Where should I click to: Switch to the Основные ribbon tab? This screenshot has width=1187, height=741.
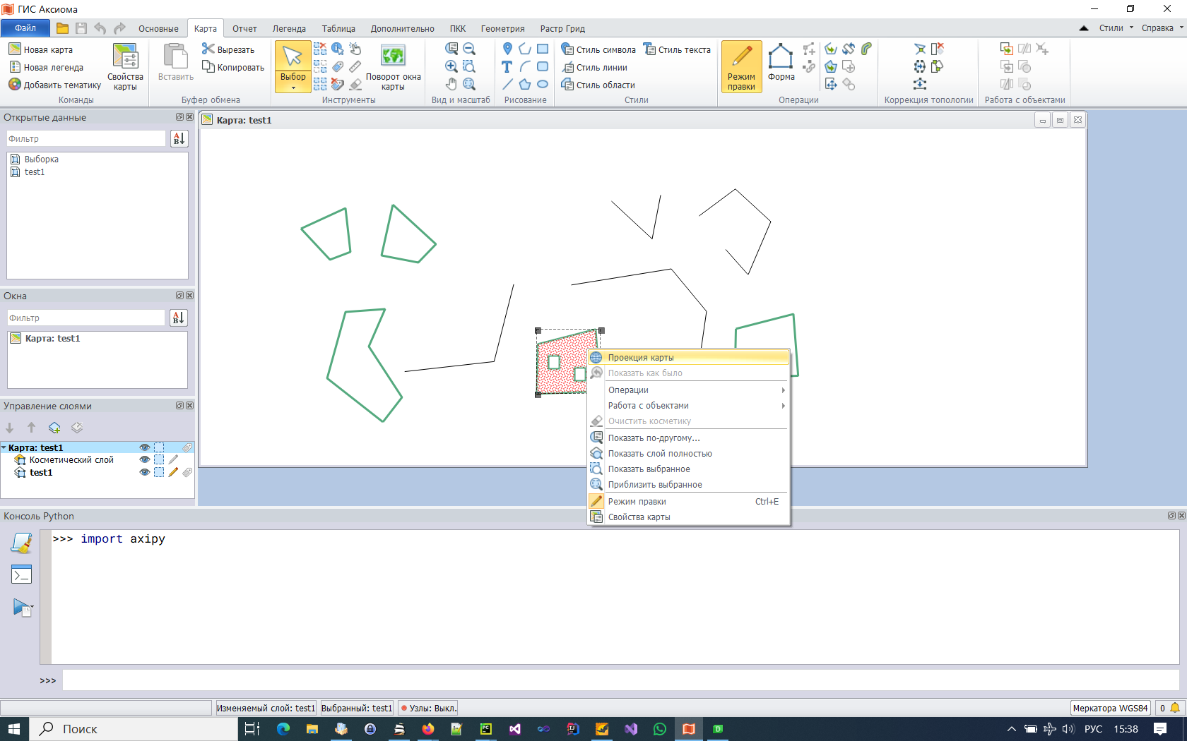158,29
